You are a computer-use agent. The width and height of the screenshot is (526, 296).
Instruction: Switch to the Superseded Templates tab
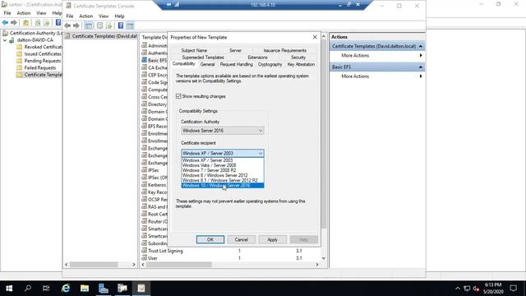click(203, 58)
